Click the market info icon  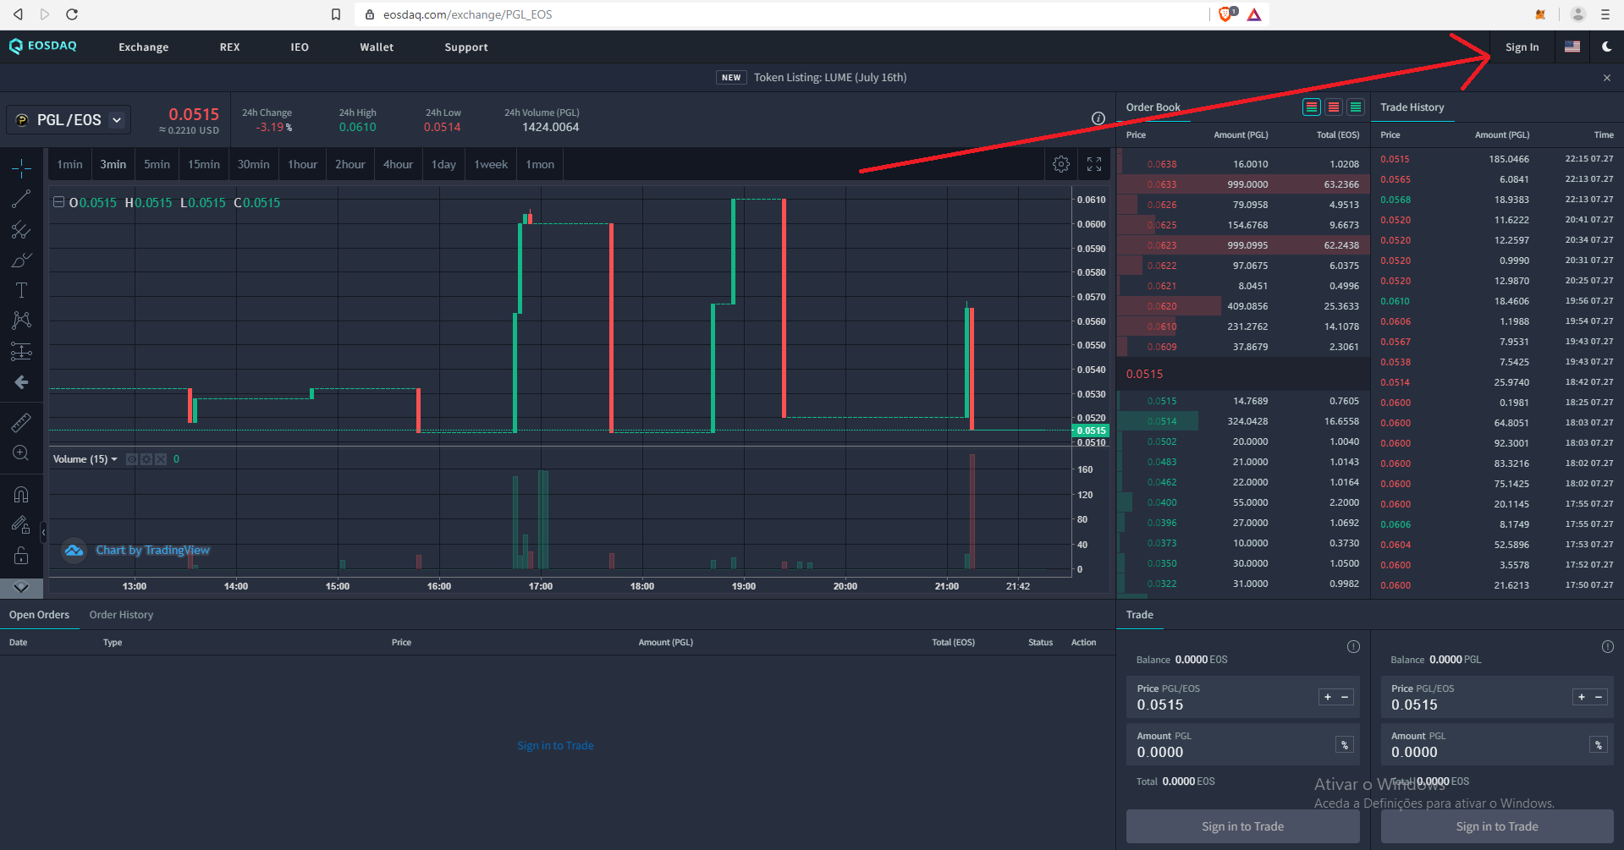point(1098,118)
